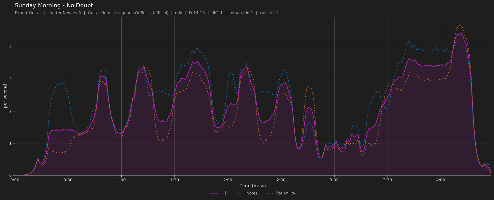Click the 3:00 x-axis tick label
This screenshot has width=494, height=200.
334,180
